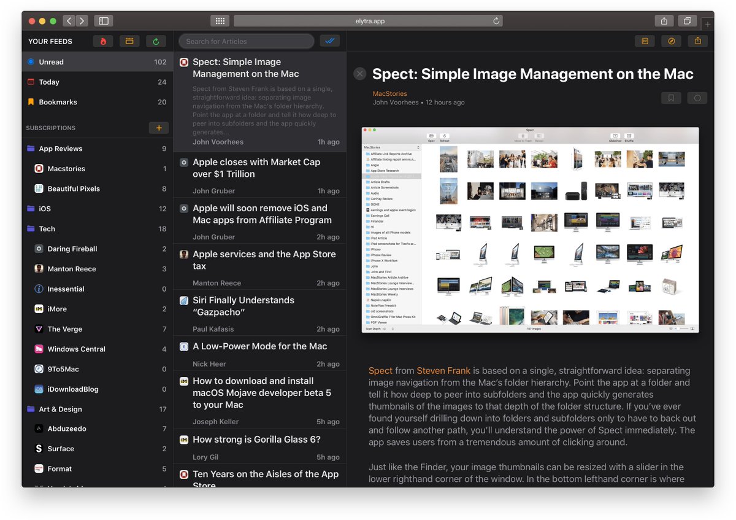Viewport: 736px width, 520px height.
Task: Open 'Siri Finally Understands Gazpacho' article
Action: (260, 313)
